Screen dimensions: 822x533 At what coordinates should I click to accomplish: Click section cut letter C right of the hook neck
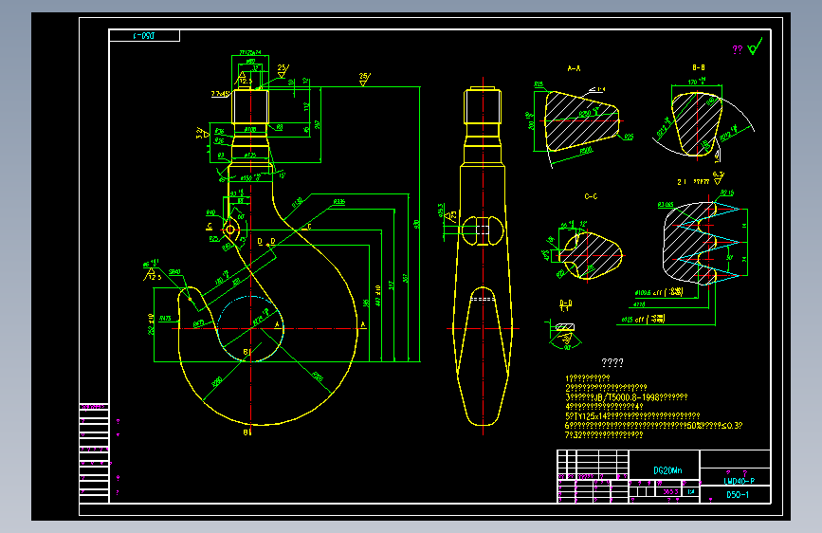point(309,227)
